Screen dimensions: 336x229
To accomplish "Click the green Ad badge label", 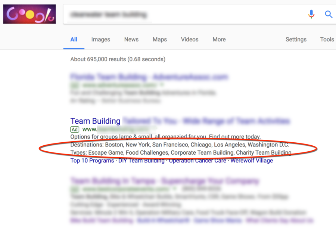I will 74,130.
